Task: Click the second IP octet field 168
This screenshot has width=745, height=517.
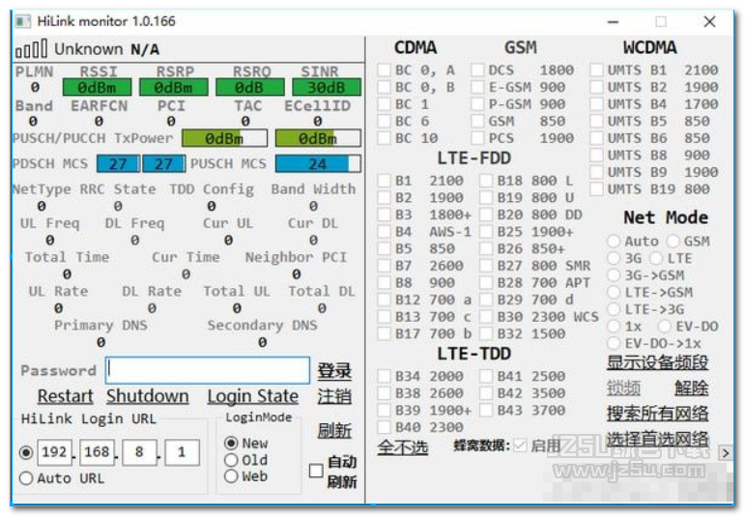Action: pos(97,452)
